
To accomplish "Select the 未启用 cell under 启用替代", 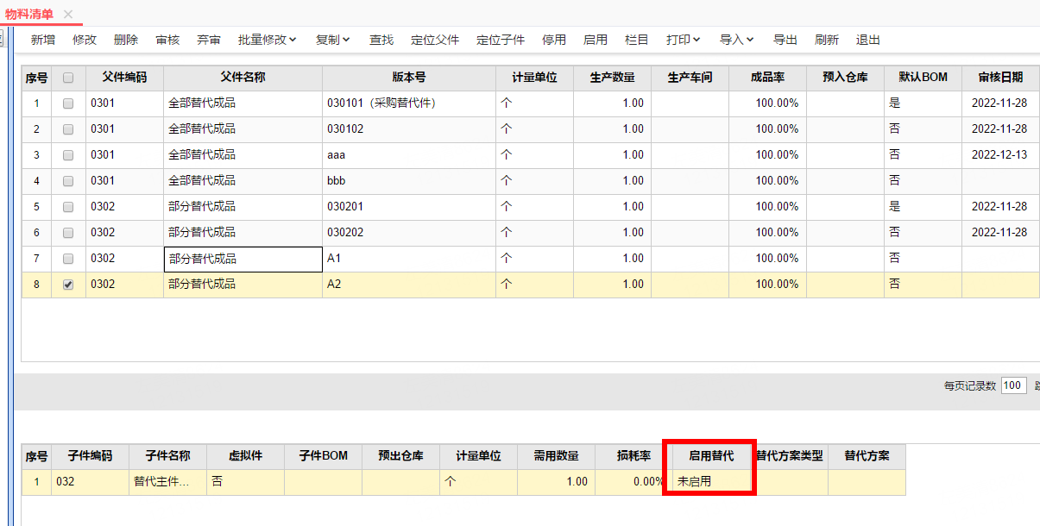I will pyautogui.click(x=709, y=482).
